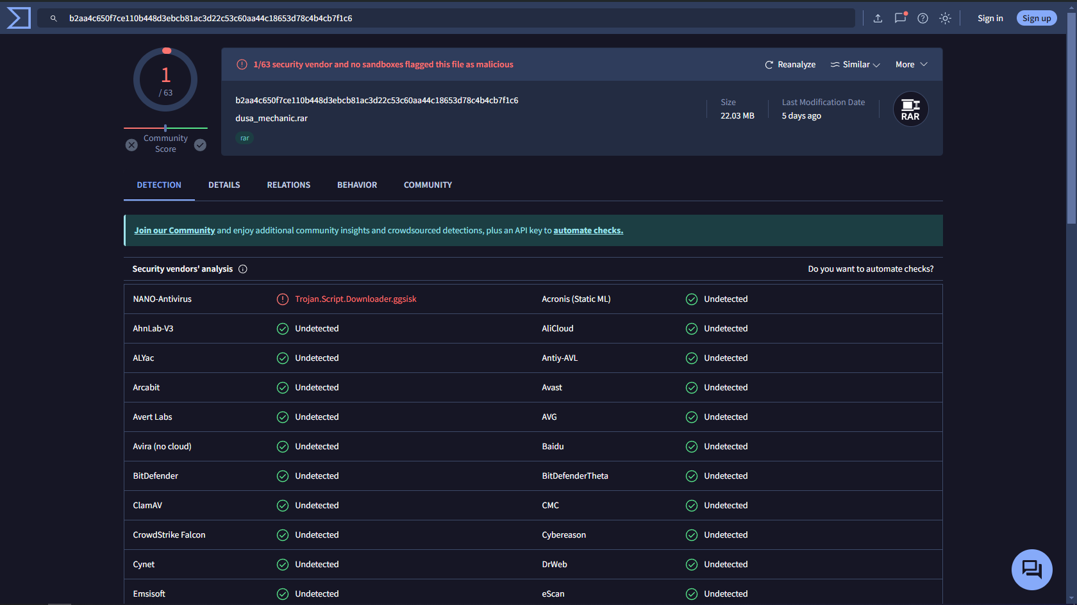Click the ClamAV undetected check icon

pyautogui.click(x=283, y=506)
